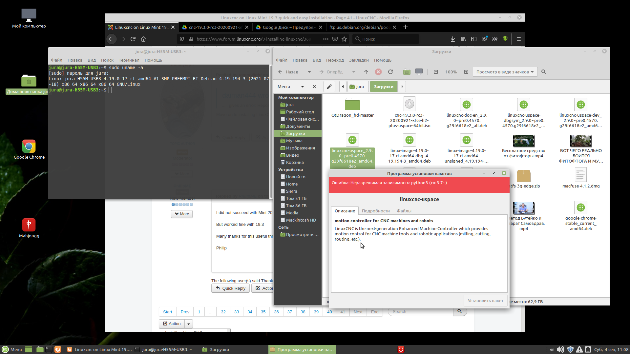The height and width of the screenshot is (354, 630).
Task: Select macfuse-4.1.2.dmg file
Action: [581, 179]
